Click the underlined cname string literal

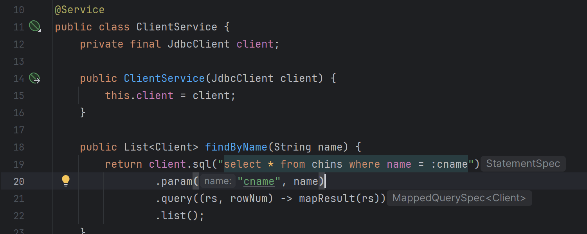click(259, 181)
